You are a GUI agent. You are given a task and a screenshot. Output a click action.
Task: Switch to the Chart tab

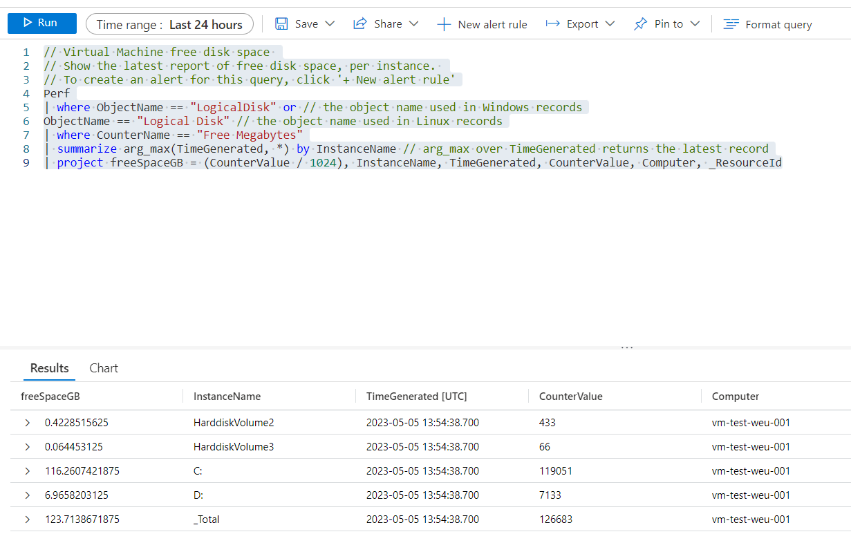(103, 368)
